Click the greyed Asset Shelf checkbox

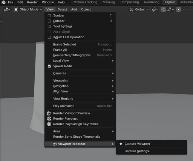49,32
